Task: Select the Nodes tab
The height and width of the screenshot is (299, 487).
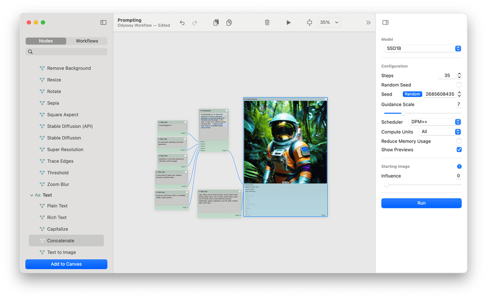Action: pos(46,41)
